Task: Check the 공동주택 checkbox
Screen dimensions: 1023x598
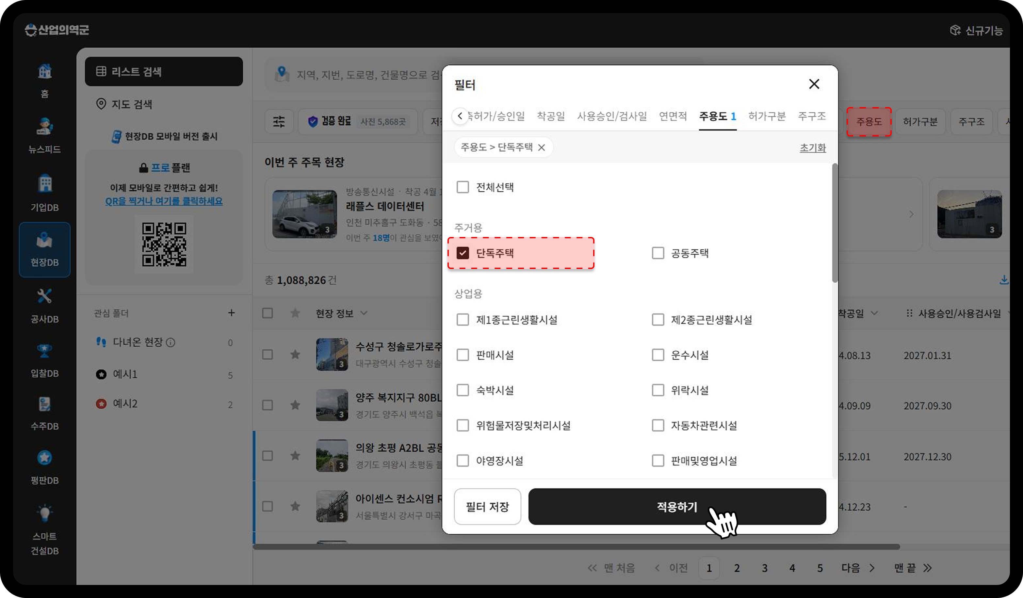Action: pyautogui.click(x=658, y=253)
